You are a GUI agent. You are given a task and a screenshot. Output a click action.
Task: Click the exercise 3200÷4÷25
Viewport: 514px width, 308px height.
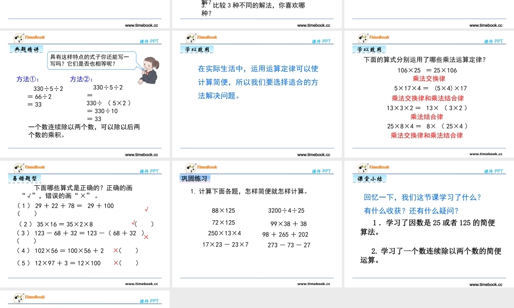click(286, 210)
